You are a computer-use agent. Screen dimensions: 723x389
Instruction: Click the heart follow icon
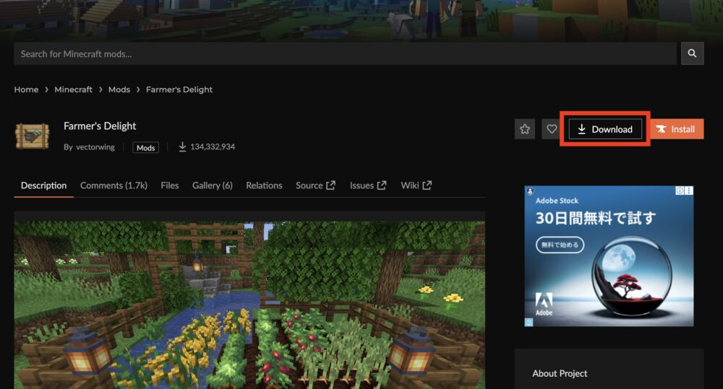(x=552, y=129)
